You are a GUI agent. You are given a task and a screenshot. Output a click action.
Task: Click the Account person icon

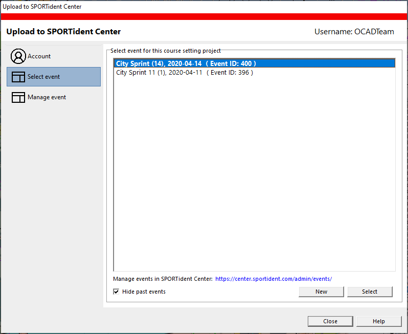tap(18, 56)
